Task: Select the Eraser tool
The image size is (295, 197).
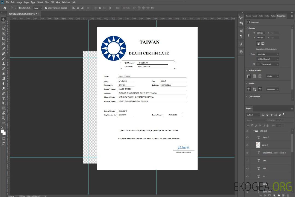Action: click(x=3, y=74)
